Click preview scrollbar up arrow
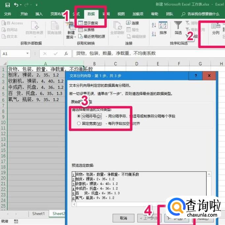225x225 pixels. [x=209, y=174]
